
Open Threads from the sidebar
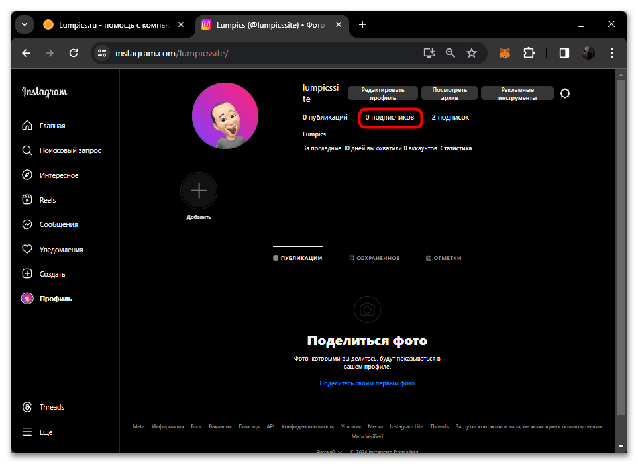[43, 407]
